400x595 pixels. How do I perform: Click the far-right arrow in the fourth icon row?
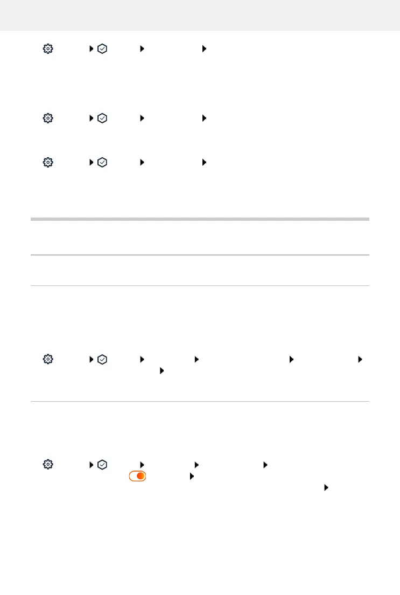point(360,359)
